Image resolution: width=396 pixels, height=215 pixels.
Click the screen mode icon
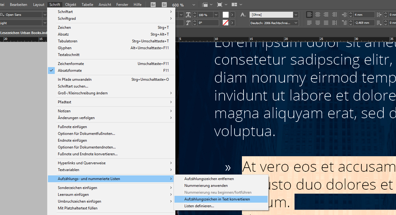[220, 5]
